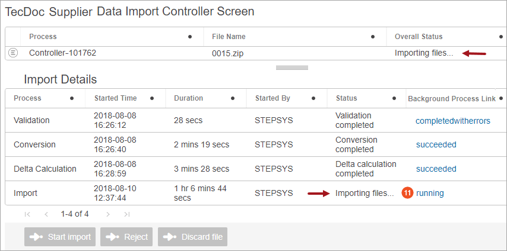Screen dimensions: 507x251
Task: Open the completedwitherrors background process link
Action: [x=453, y=121]
